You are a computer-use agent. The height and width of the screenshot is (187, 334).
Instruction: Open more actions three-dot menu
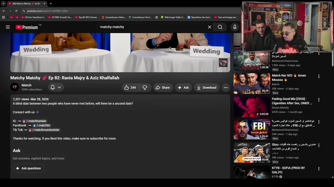(226, 88)
